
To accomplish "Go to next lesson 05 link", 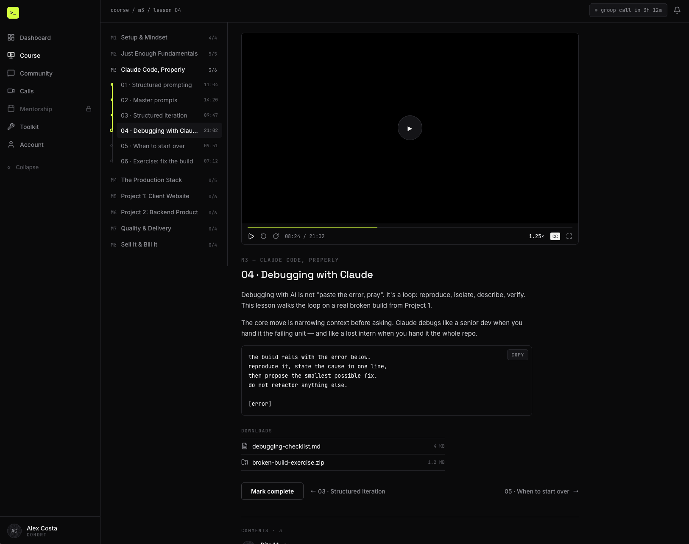I will pos(541,491).
